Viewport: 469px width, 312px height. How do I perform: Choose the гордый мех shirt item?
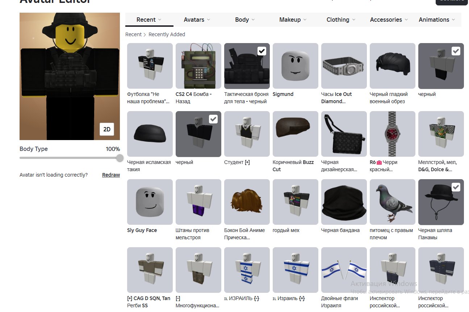295,202
